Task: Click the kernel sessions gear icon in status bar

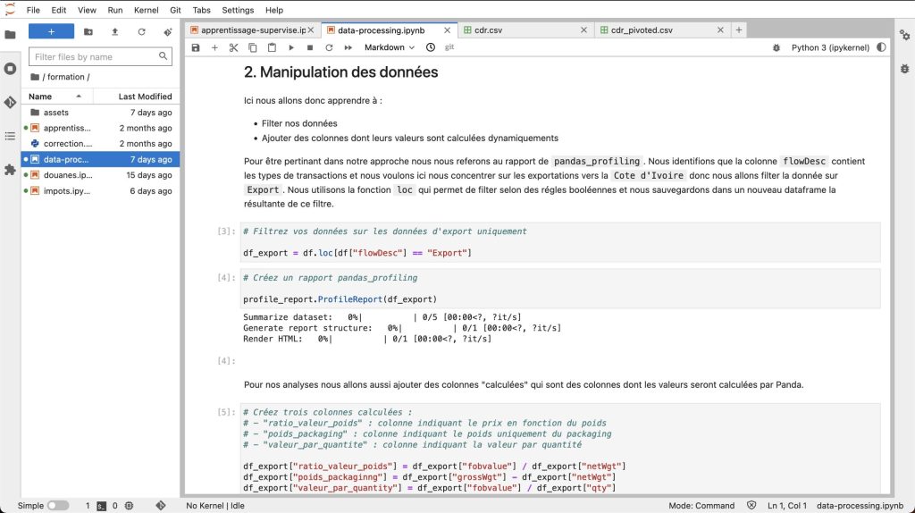Action: (129, 506)
